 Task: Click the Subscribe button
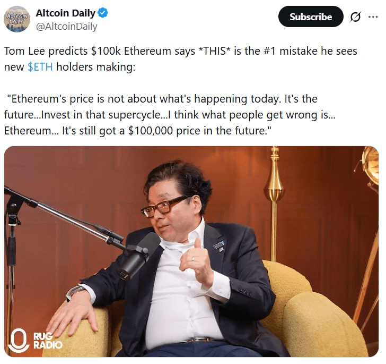point(311,17)
